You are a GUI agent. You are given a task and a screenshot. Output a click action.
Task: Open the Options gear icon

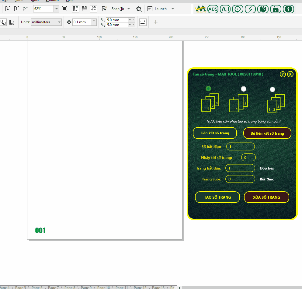coord(139,9)
